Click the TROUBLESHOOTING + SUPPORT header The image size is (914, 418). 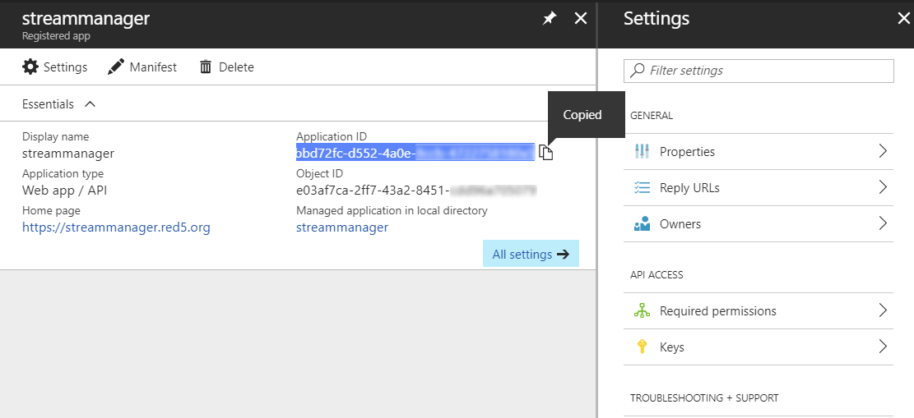pos(704,398)
